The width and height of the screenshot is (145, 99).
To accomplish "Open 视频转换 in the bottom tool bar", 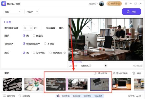I will click(87, 96).
